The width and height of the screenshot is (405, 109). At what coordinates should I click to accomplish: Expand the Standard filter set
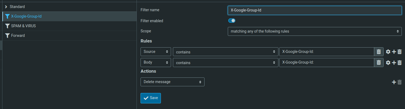(6, 7)
